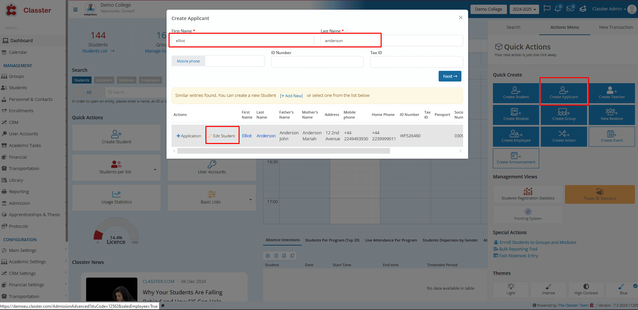This screenshot has width=638, height=310.
Task: Close the Create Applicant dialog
Action: (x=461, y=18)
